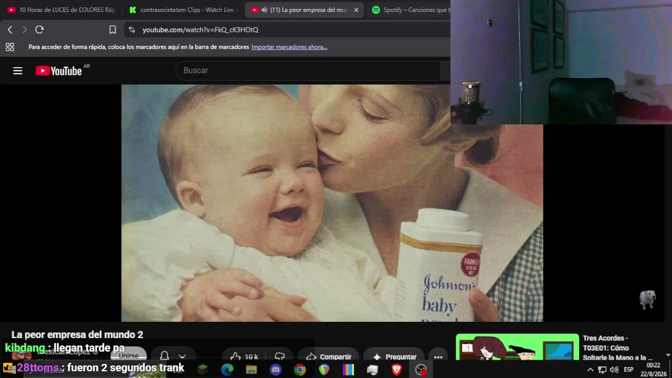Click the address bar URL youtube.com/watch

point(201,30)
